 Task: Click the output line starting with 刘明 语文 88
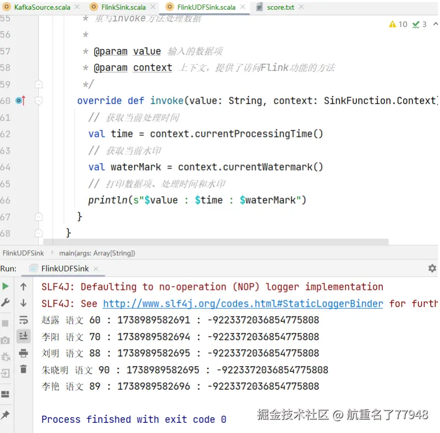[180, 354]
